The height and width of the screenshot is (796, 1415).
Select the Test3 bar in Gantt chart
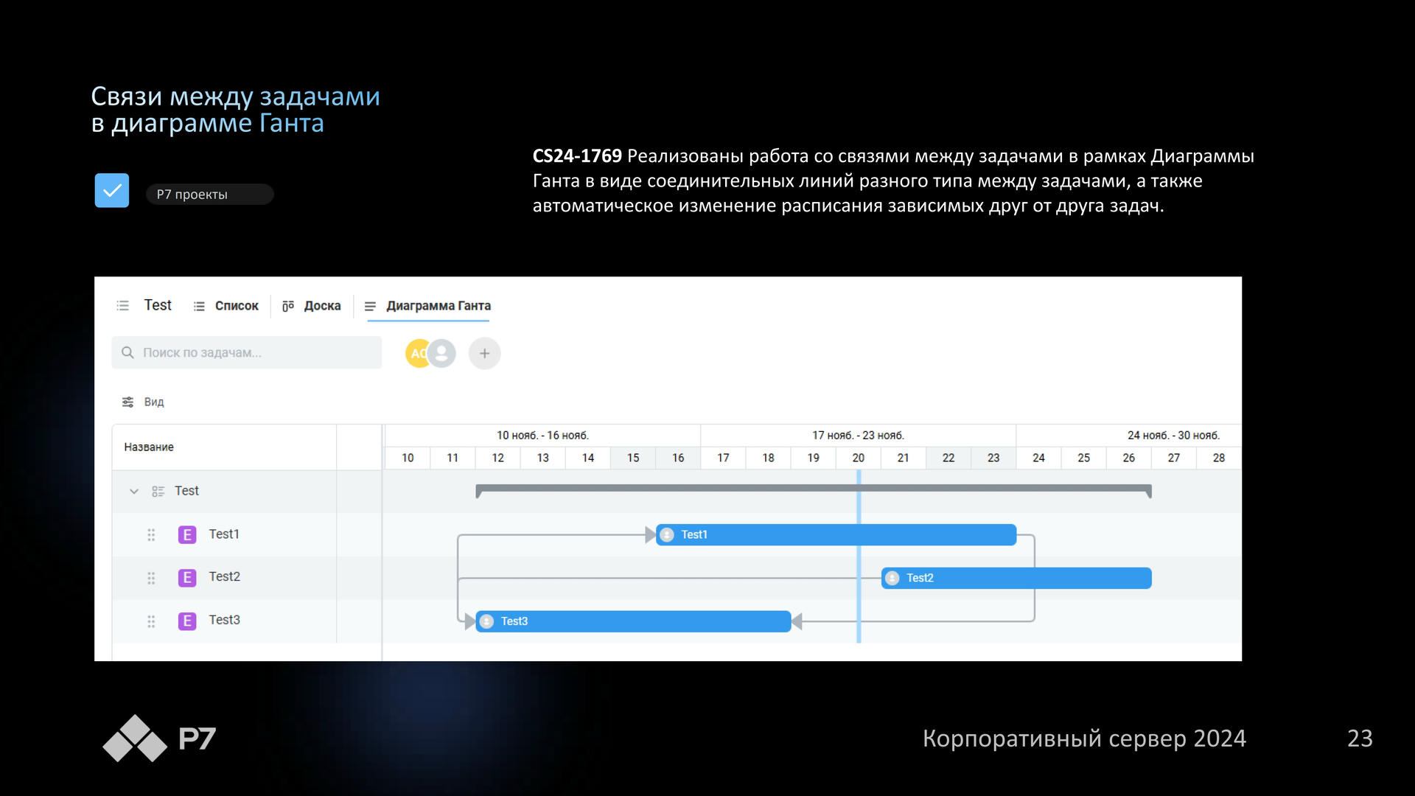[x=633, y=621]
